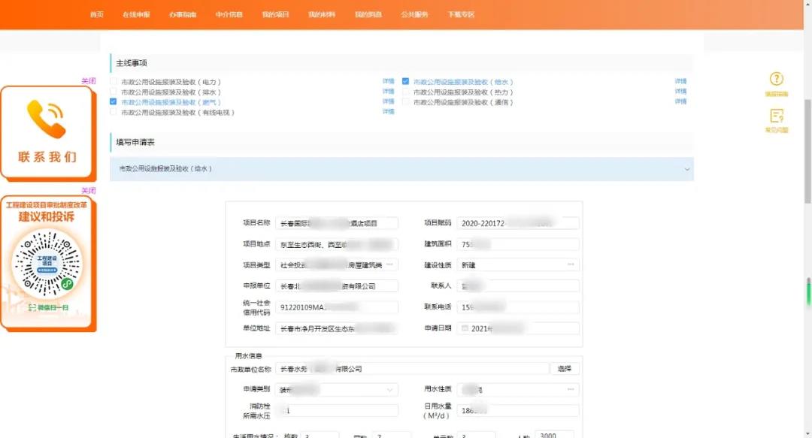
Task: Open the 我的项目 menu item
Action: click(274, 14)
